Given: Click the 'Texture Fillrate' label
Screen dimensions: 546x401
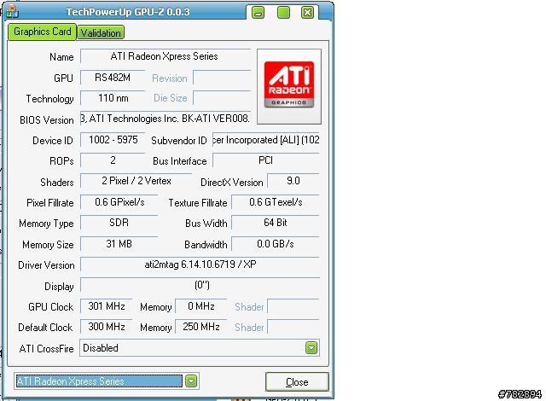Looking at the screenshot, I should pyautogui.click(x=198, y=203).
